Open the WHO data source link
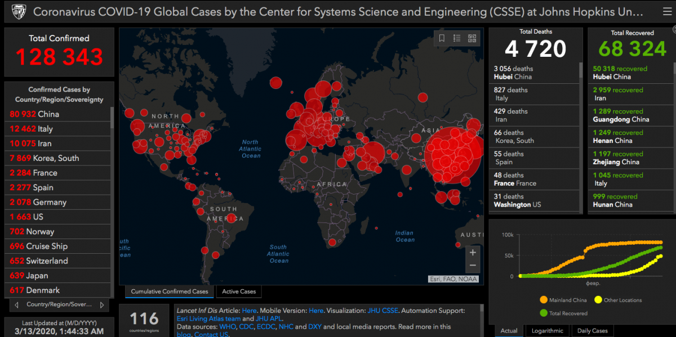The height and width of the screenshot is (337, 676). pyautogui.click(x=227, y=326)
